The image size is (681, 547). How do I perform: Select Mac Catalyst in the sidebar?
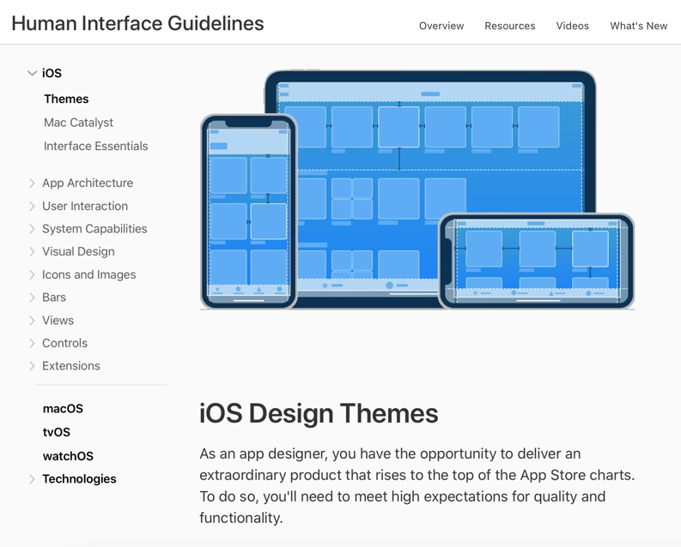[79, 123]
